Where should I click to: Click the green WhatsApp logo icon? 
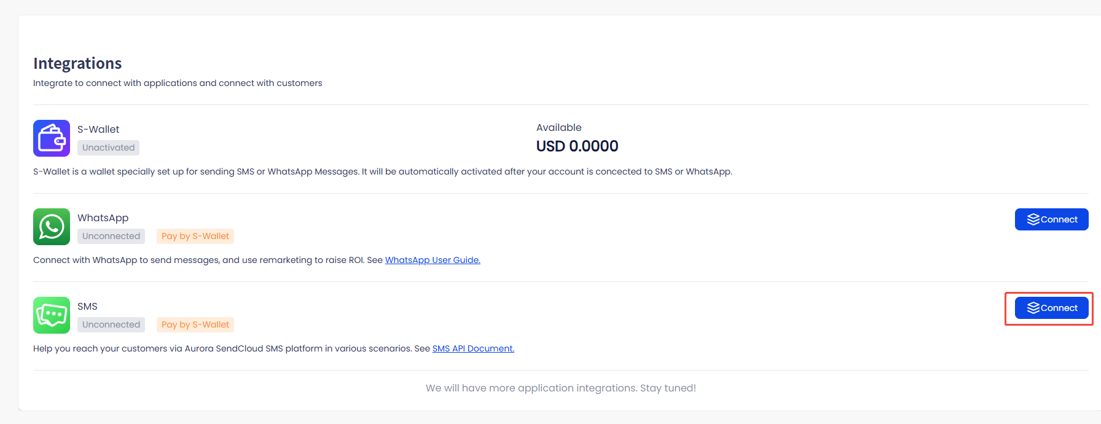[x=52, y=227]
